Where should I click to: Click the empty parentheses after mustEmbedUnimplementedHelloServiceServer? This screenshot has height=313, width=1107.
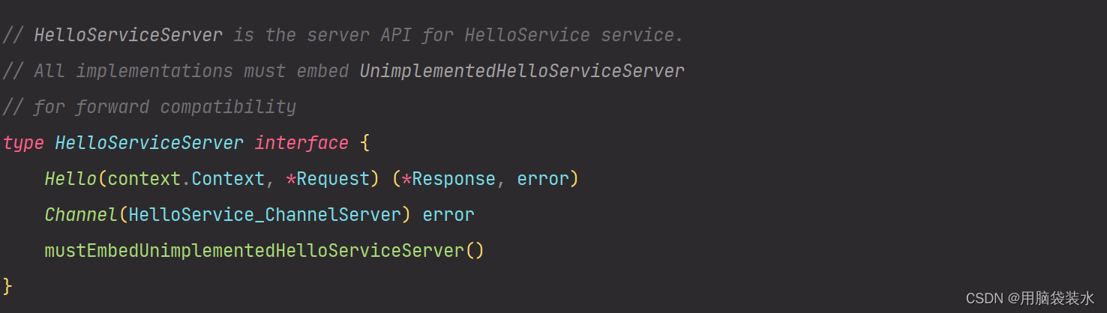point(475,251)
